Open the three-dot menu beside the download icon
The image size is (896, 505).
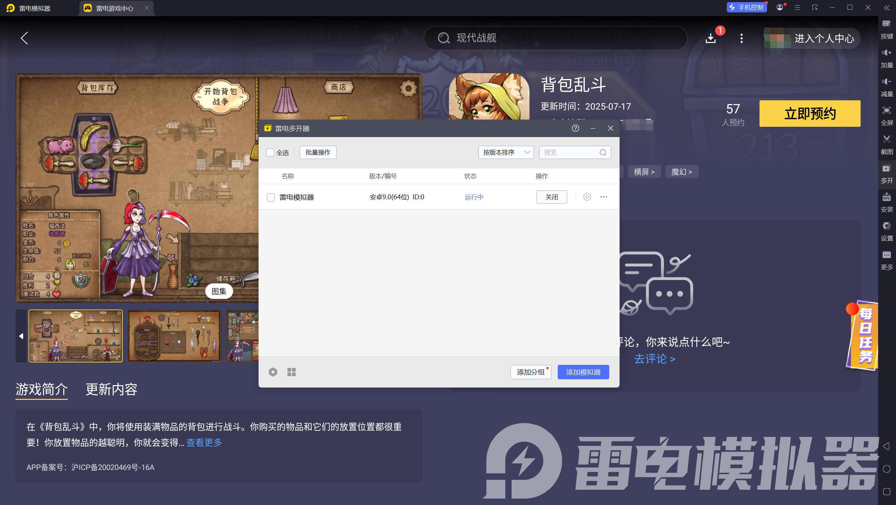pyautogui.click(x=741, y=38)
